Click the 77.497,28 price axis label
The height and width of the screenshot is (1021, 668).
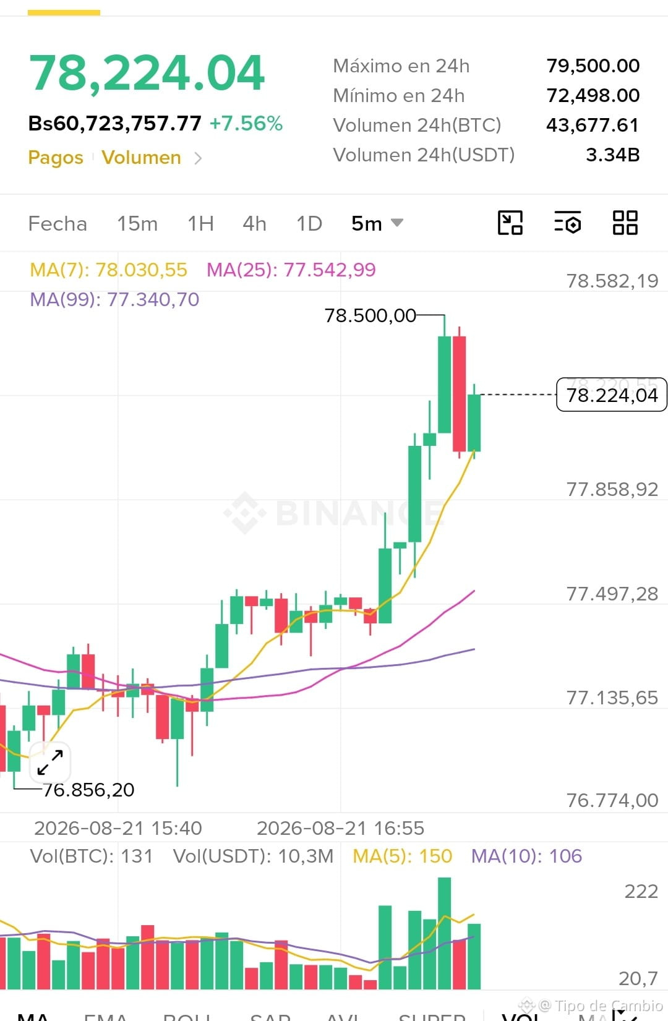[612, 594]
